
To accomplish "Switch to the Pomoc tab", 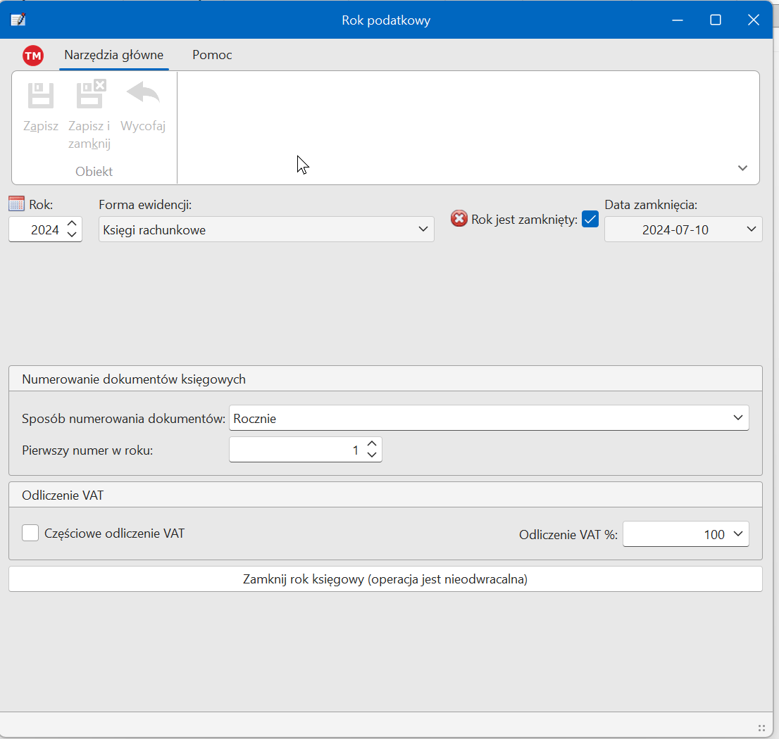I will click(212, 55).
